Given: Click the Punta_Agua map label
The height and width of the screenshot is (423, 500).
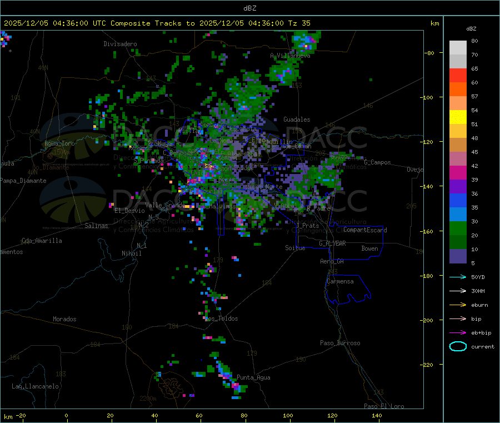Looking at the screenshot, I should tap(253, 377).
